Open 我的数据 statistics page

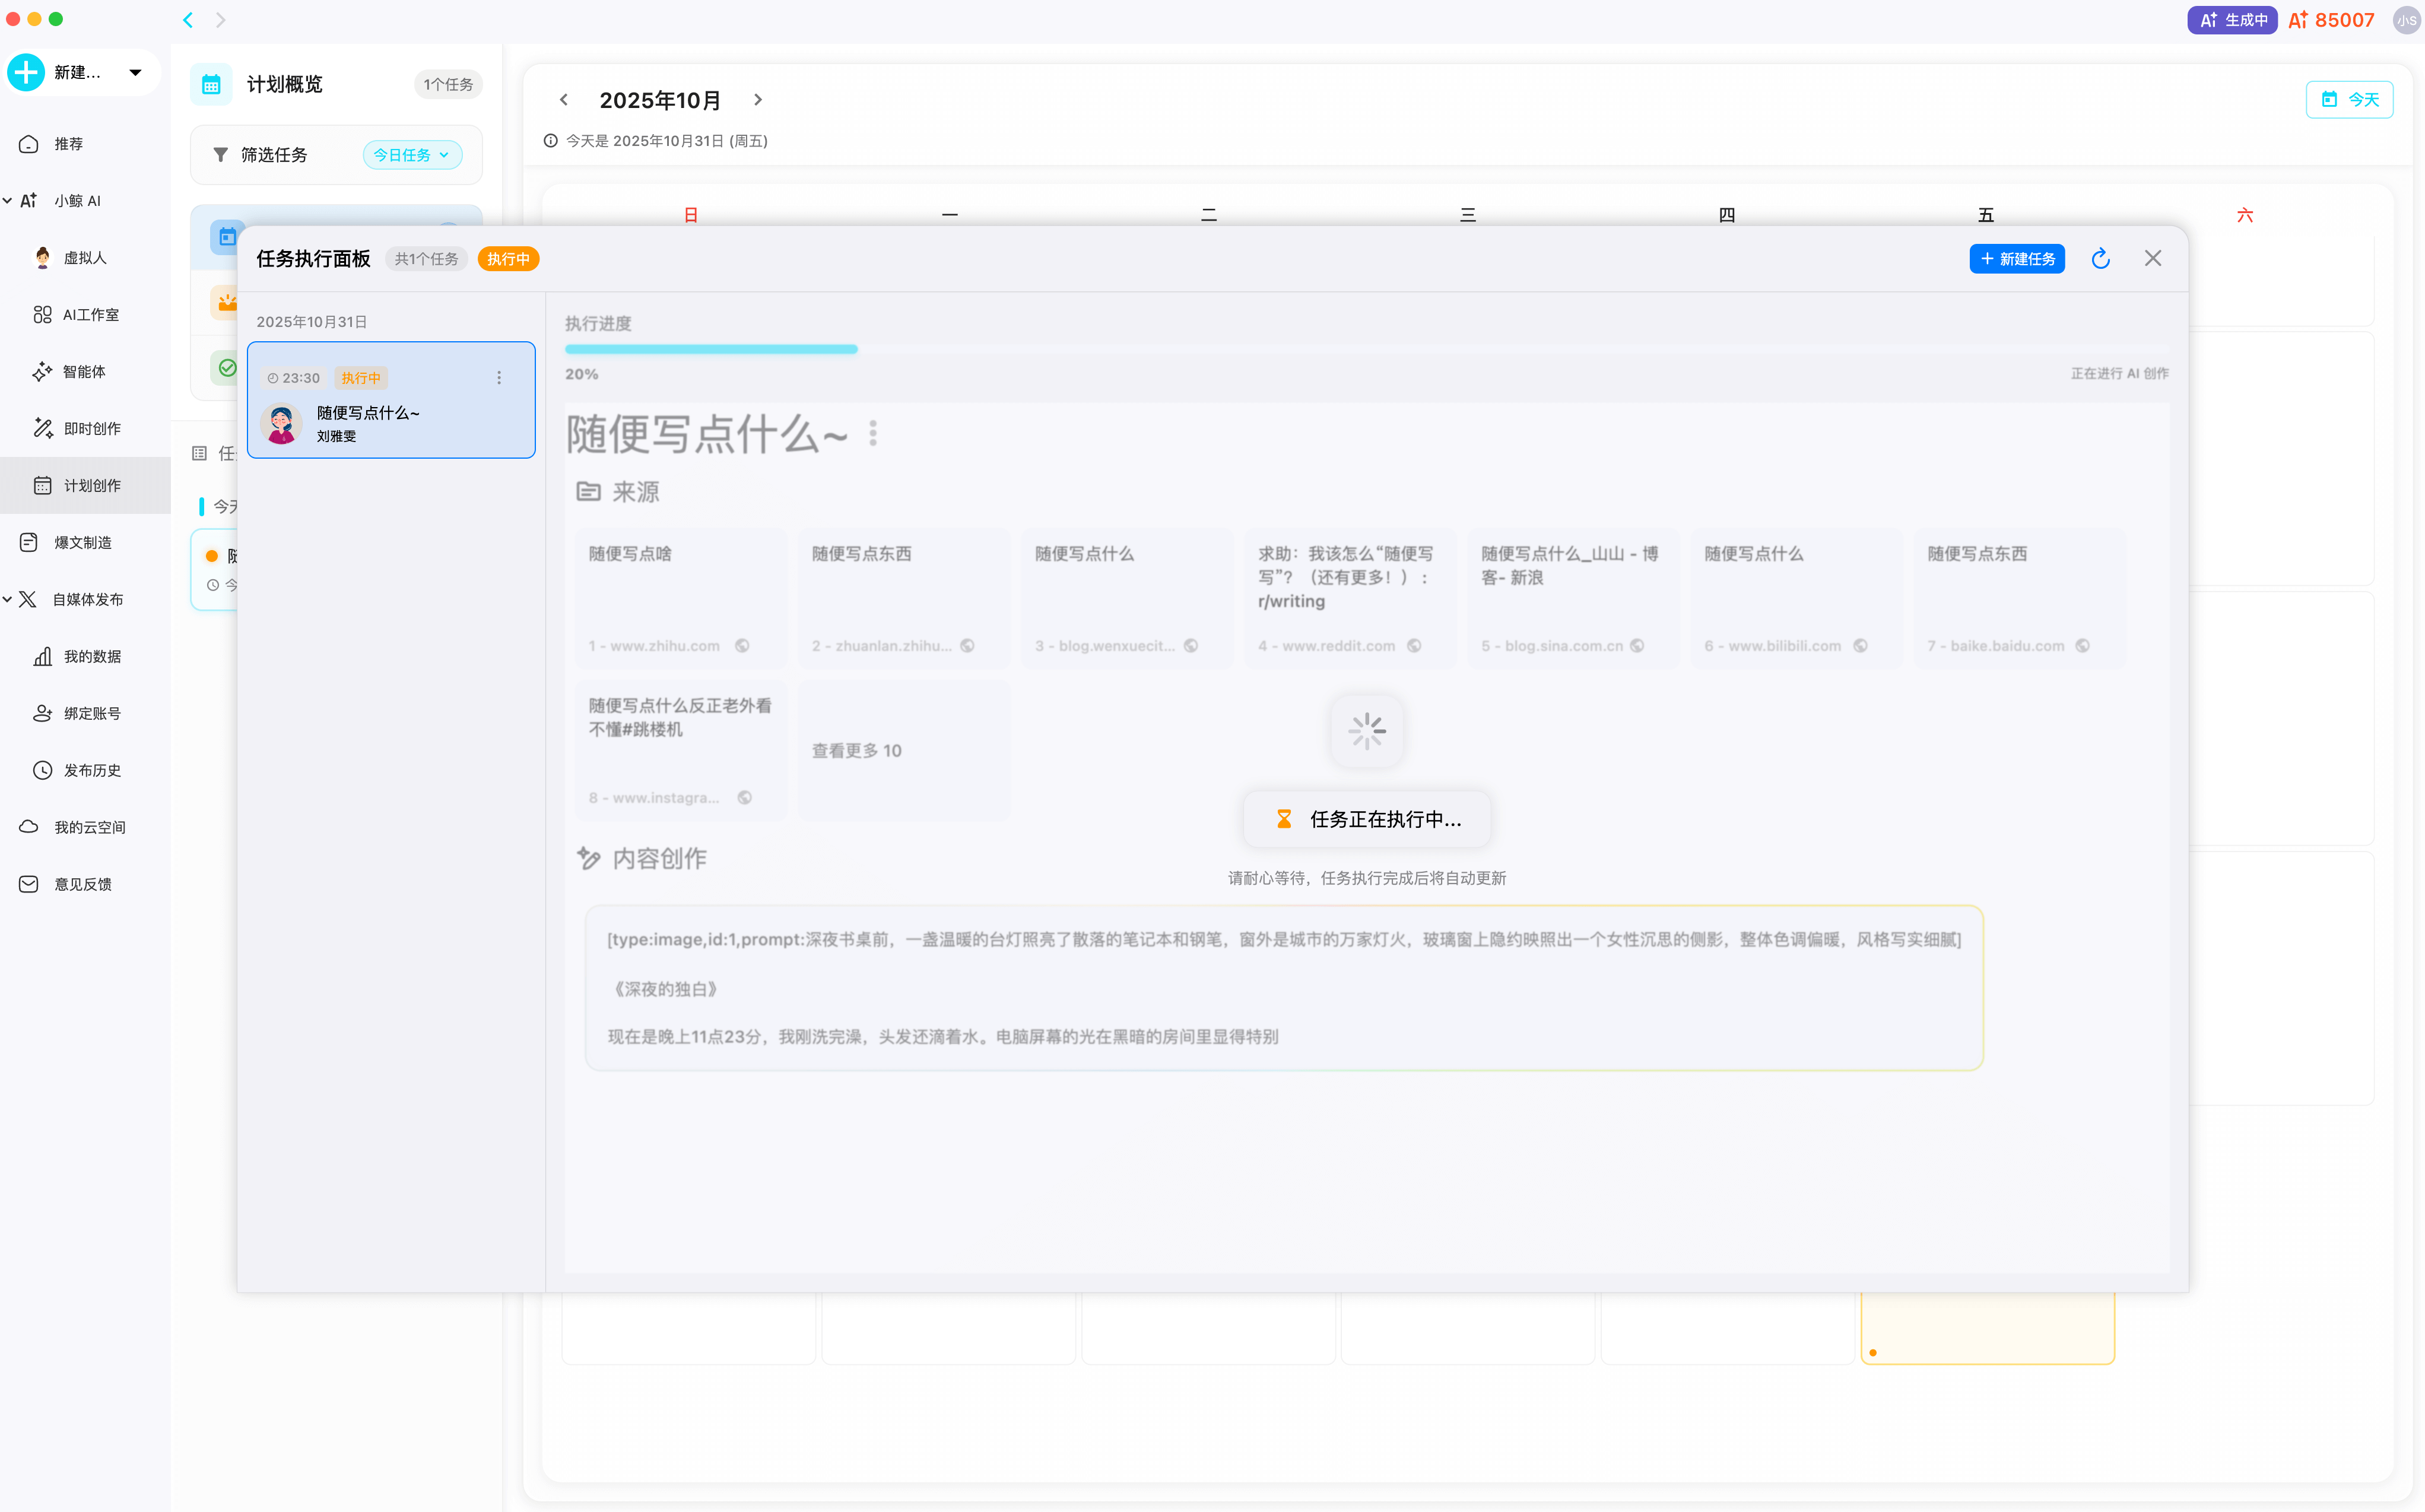click(92, 656)
